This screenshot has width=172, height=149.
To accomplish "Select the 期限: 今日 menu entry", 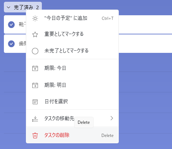I will (x=72, y=68).
